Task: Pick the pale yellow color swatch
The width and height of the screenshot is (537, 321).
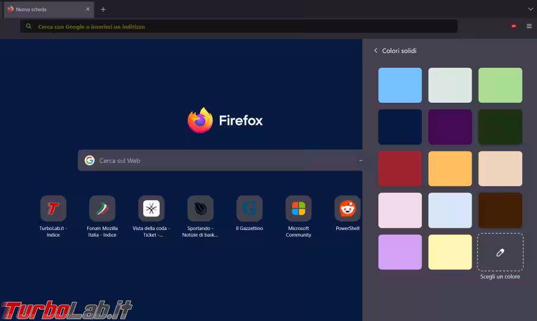Action: tap(450, 252)
